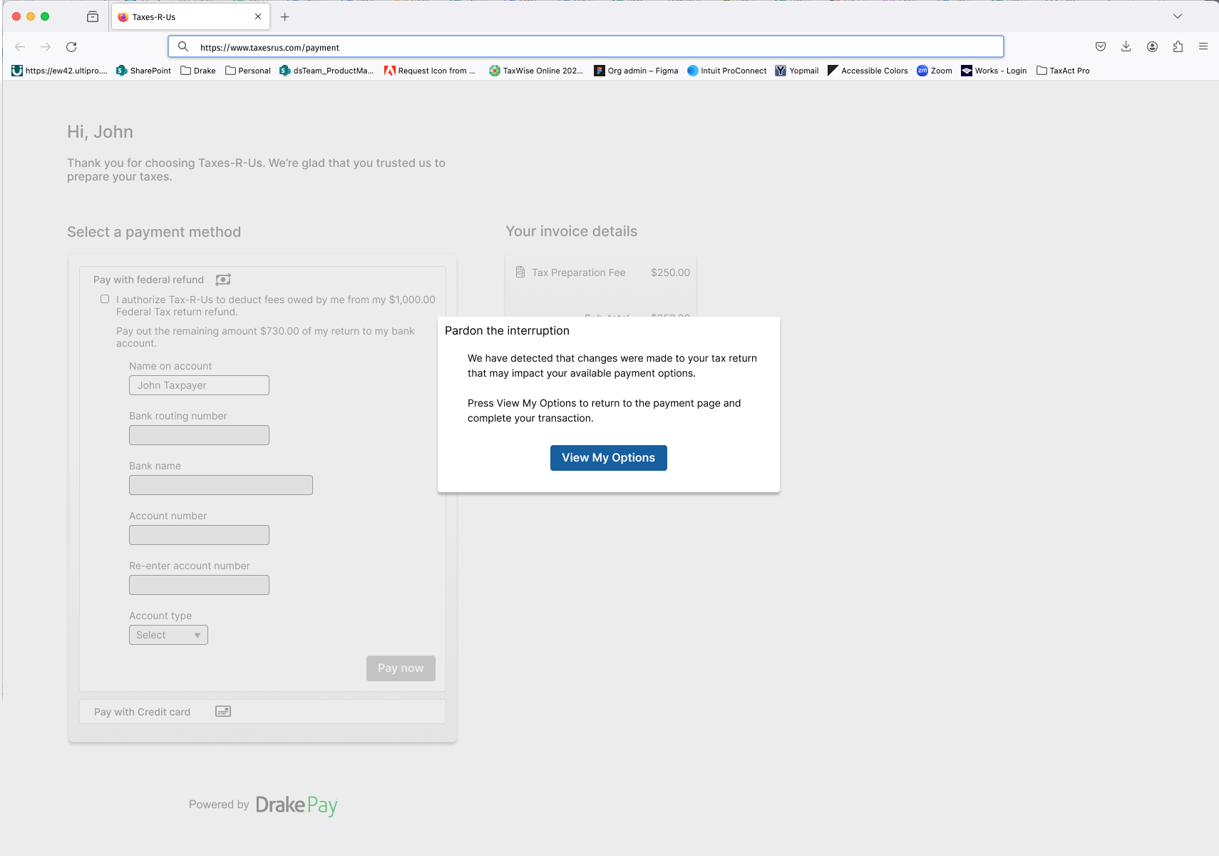Click the Firefox account profile icon
Image resolution: width=1219 pixels, height=856 pixels.
pos(1152,47)
